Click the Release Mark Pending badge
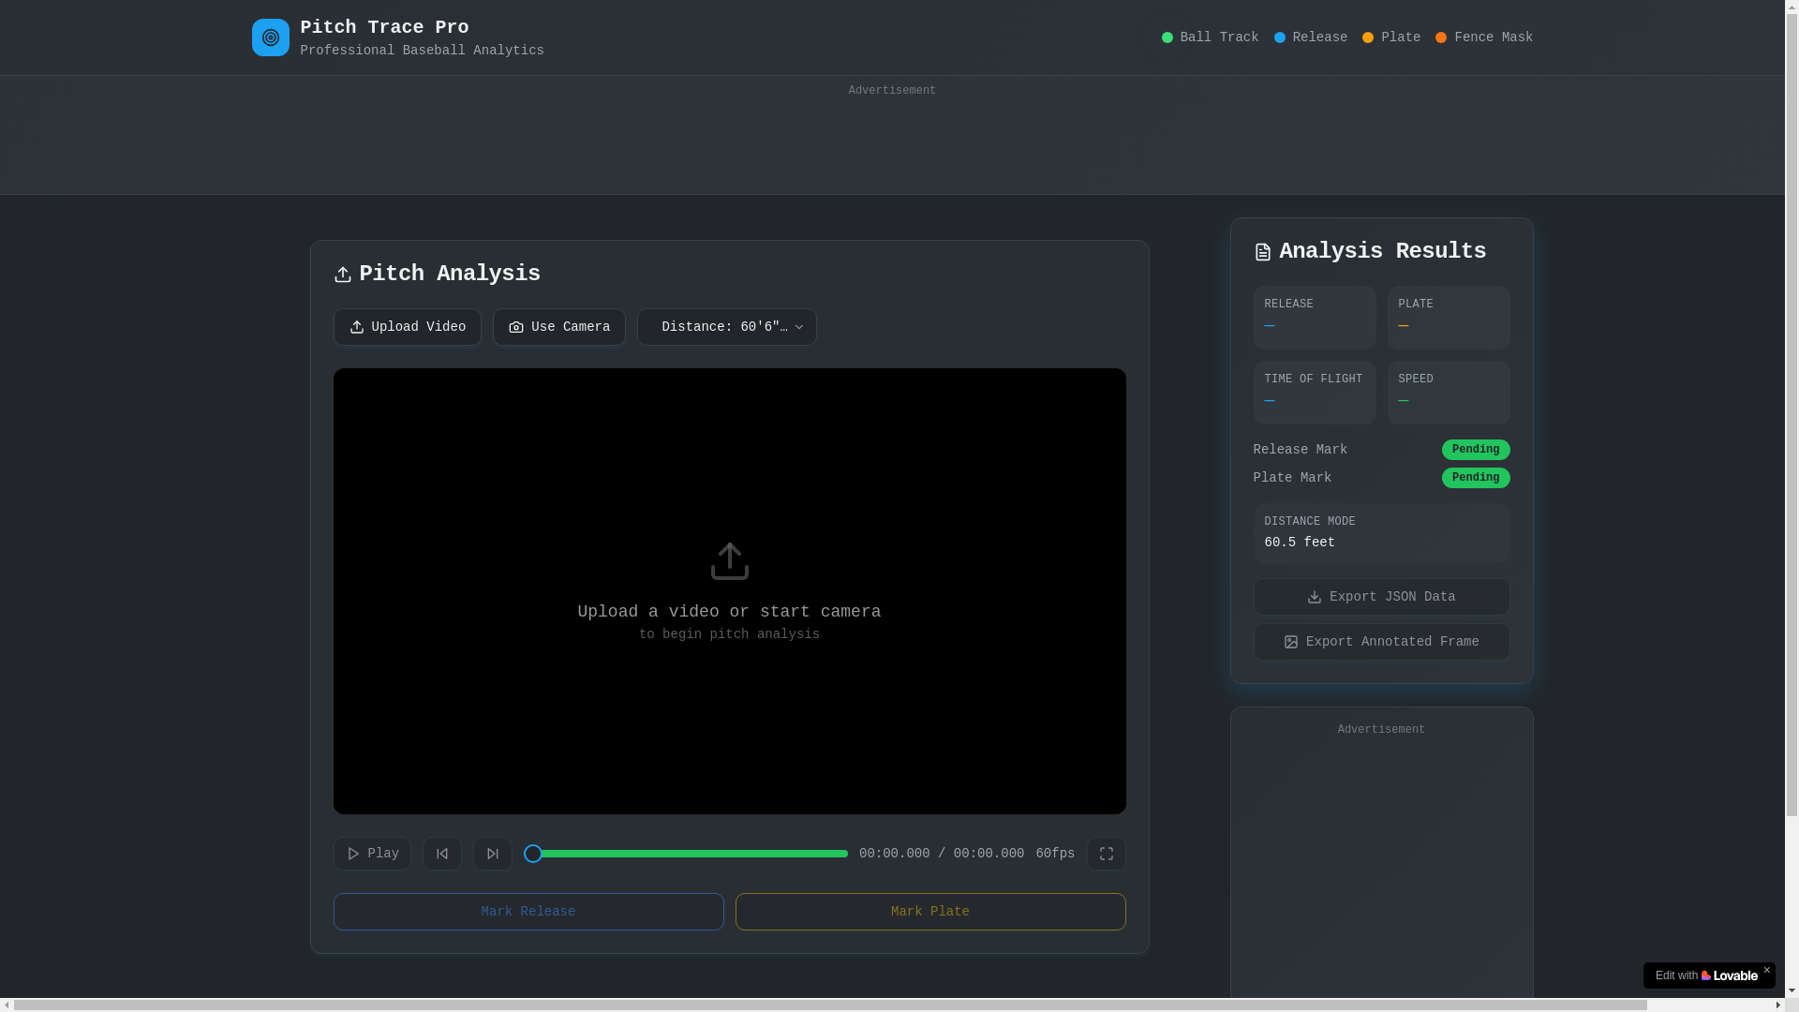The height and width of the screenshot is (1012, 1799). coord(1476,450)
